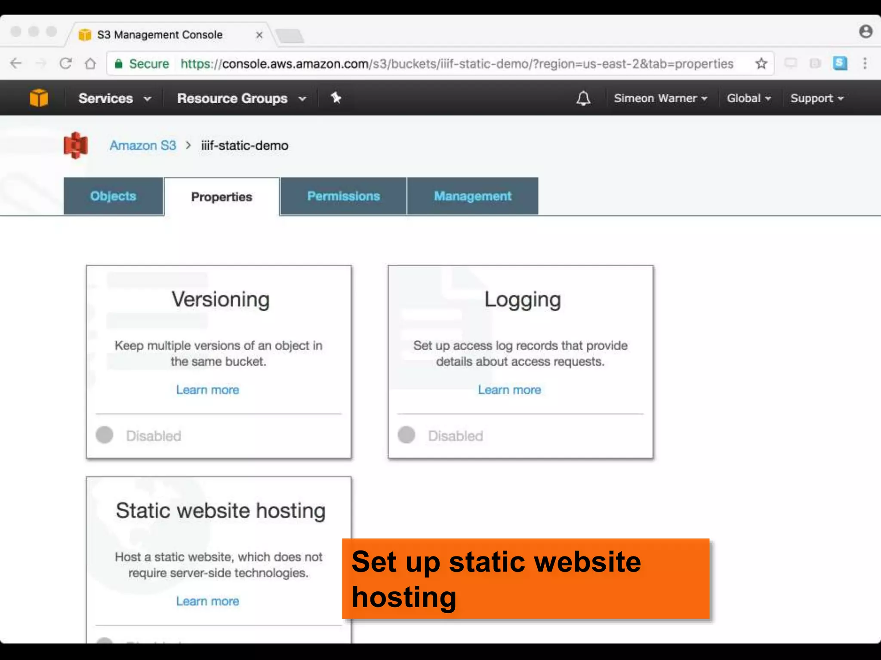Click the blue S extension icon
The image size is (881, 660).
click(x=840, y=64)
